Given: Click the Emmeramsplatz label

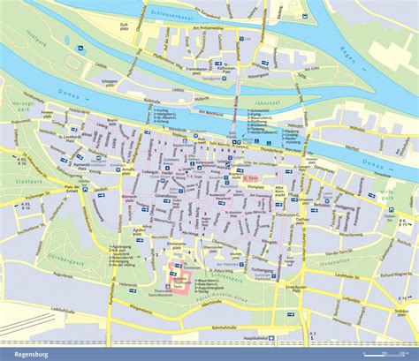Looking at the screenshot, I should pyautogui.click(x=177, y=245).
